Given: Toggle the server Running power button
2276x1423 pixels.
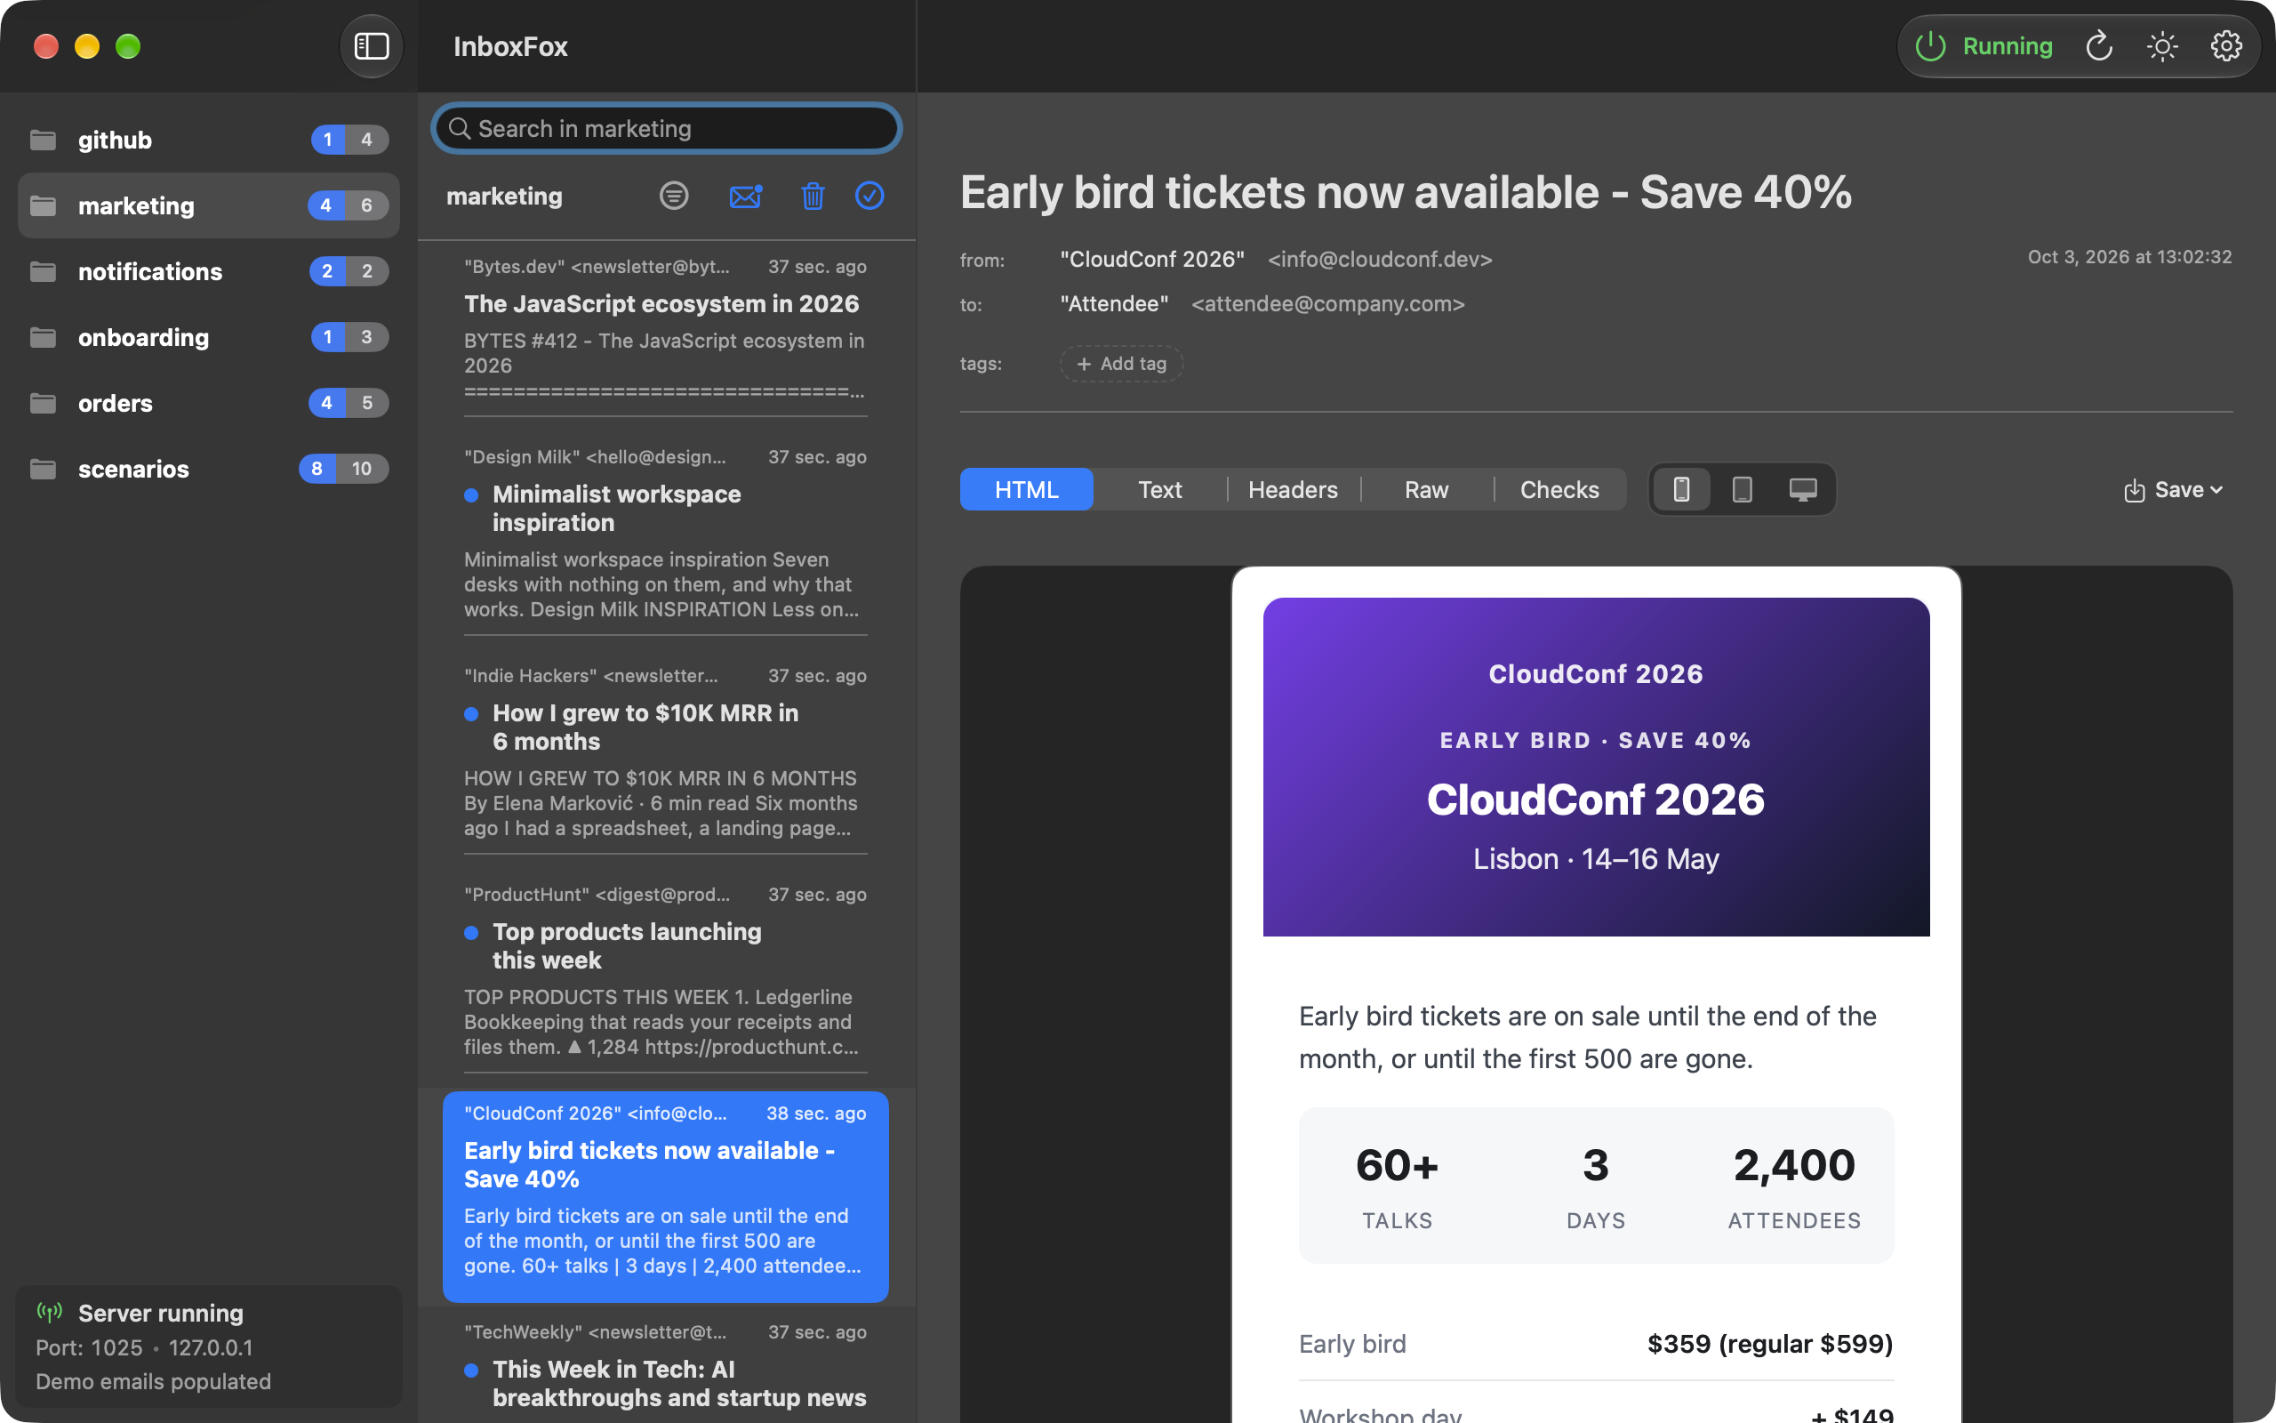Looking at the screenshot, I should pyautogui.click(x=1983, y=46).
